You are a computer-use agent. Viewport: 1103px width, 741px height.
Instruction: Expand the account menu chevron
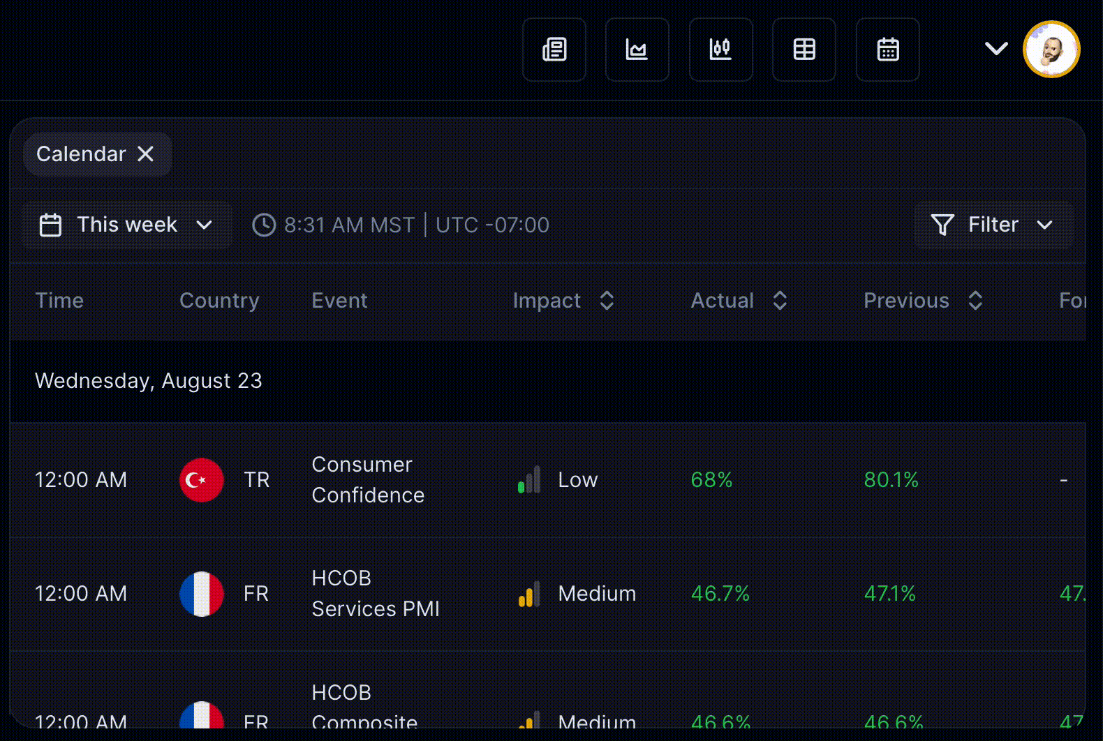tap(996, 49)
